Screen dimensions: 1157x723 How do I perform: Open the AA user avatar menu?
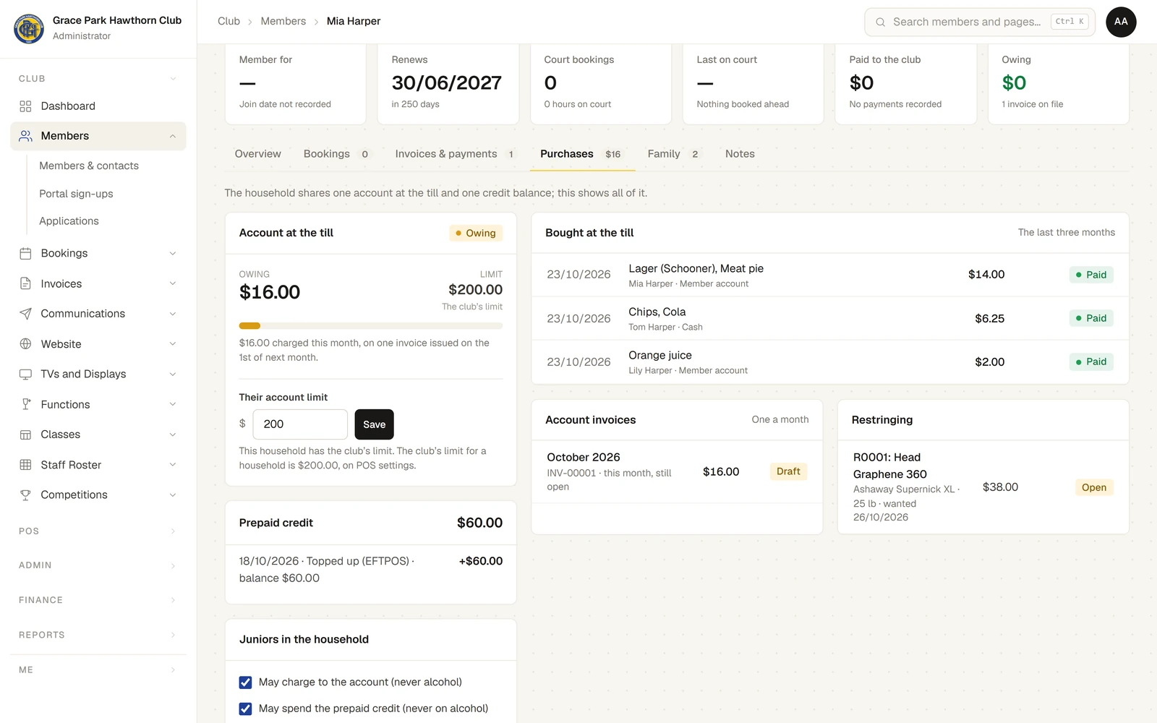[1121, 22]
